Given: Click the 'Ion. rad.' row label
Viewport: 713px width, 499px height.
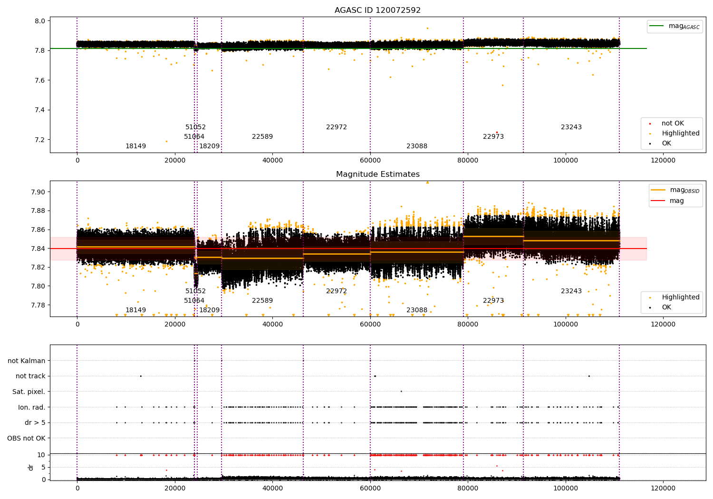Looking at the screenshot, I should pos(32,407).
